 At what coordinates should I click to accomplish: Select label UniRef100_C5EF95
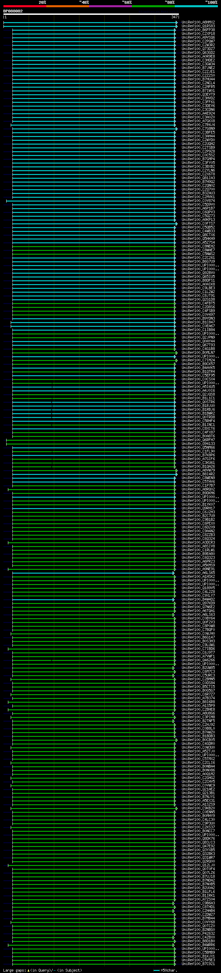(x=198, y=376)
